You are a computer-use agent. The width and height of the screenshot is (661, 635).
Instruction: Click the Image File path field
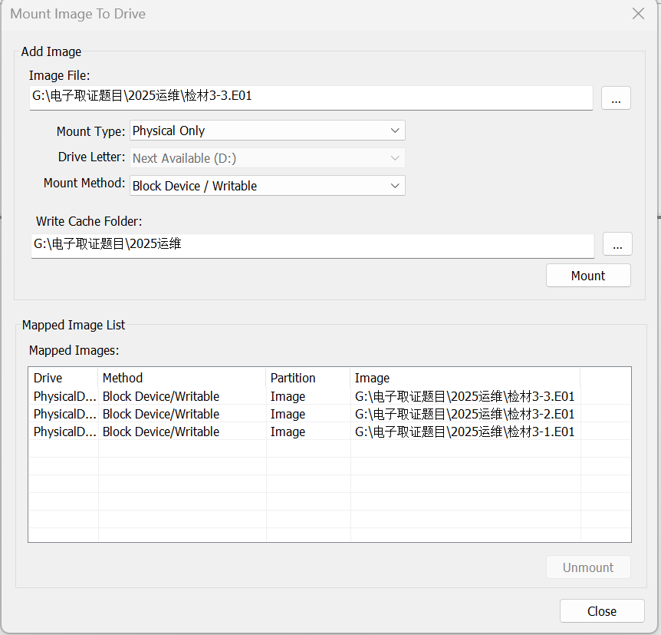(x=311, y=97)
